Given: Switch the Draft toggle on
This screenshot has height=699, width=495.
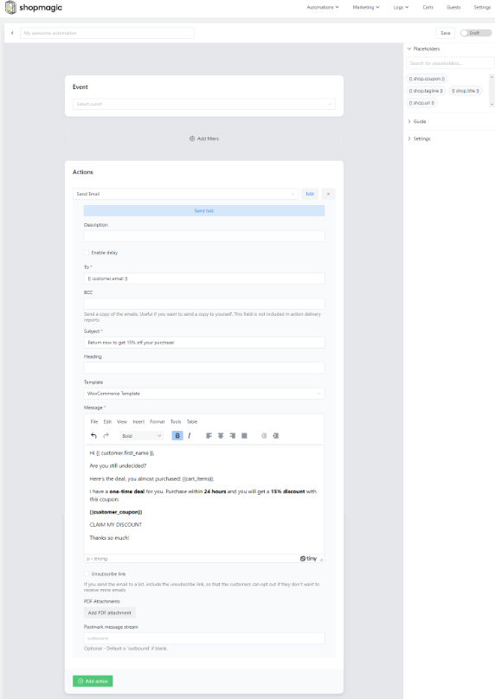Looking at the screenshot, I should click(476, 33).
